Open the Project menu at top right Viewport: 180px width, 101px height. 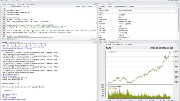tap(173, 1)
